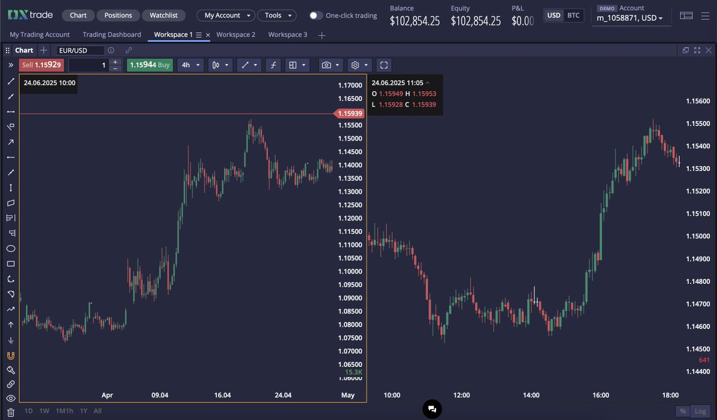717x420 pixels.
Task: Open the camera snapshot dropdown
Action: 330,65
